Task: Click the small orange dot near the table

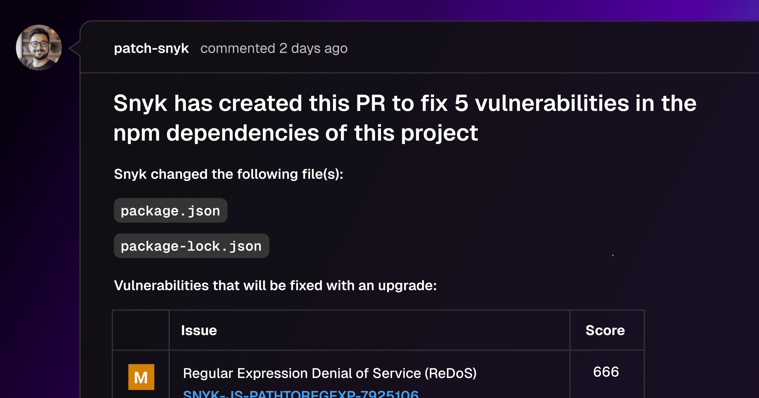Action: point(613,255)
